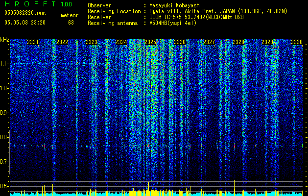The height and width of the screenshot is (196, 308).
Task: Click the date 05.05.03 23:20
Action: pyautogui.click(x=25, y=22)
